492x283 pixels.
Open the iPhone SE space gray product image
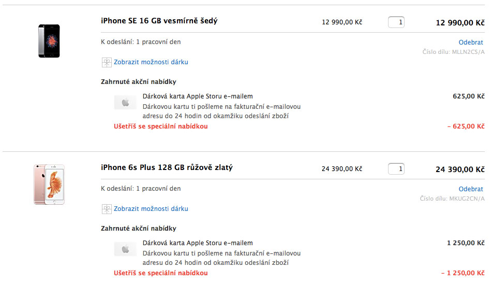tap(49, 41)
